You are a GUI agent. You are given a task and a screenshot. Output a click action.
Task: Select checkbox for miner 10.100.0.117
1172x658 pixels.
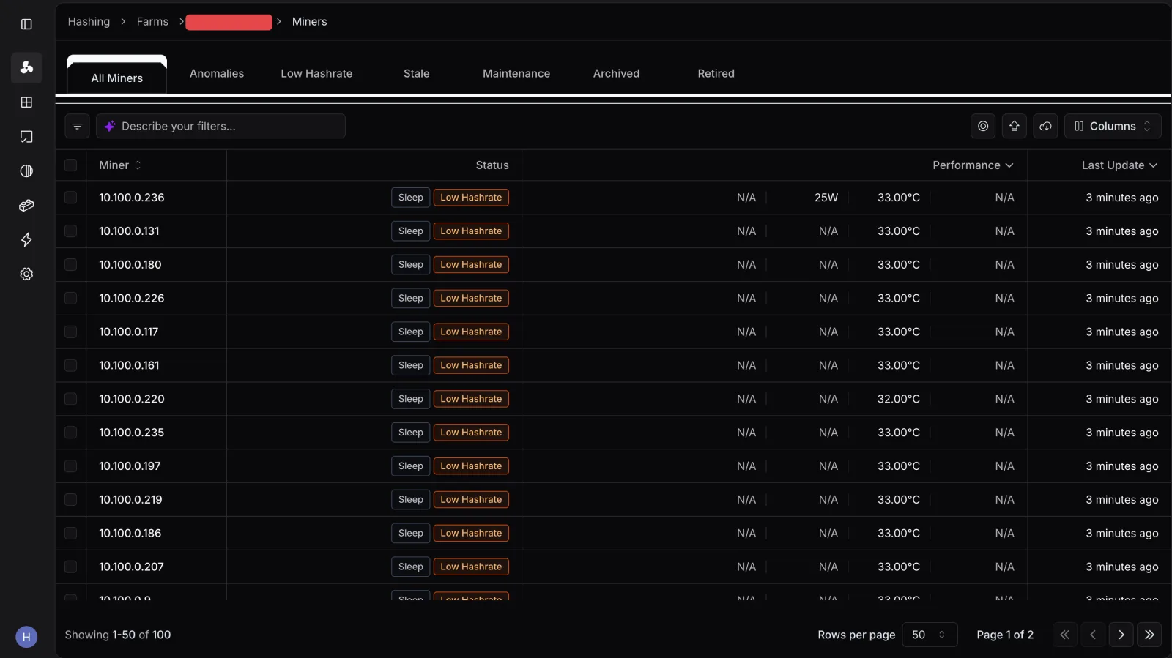(70, 332)
